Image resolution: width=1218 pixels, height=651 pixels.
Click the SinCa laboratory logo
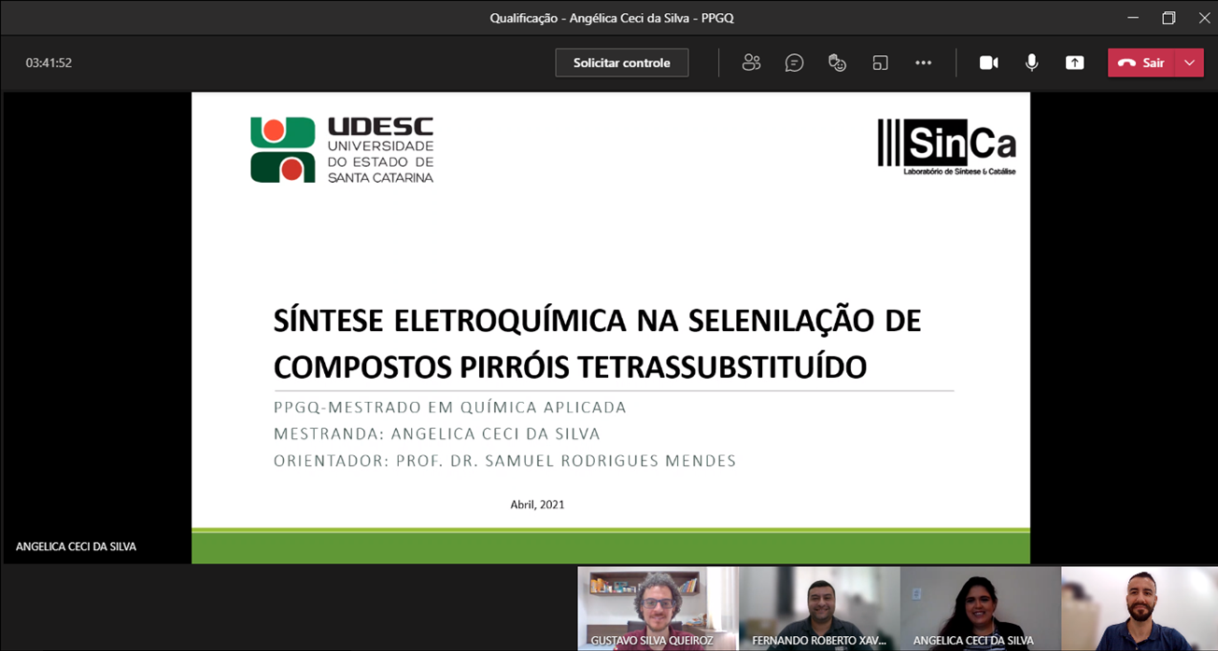(x=946, y=147)
